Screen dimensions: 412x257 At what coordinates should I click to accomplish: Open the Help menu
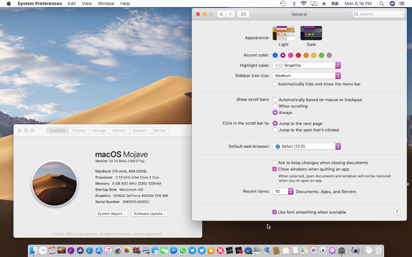pos(125,3)
